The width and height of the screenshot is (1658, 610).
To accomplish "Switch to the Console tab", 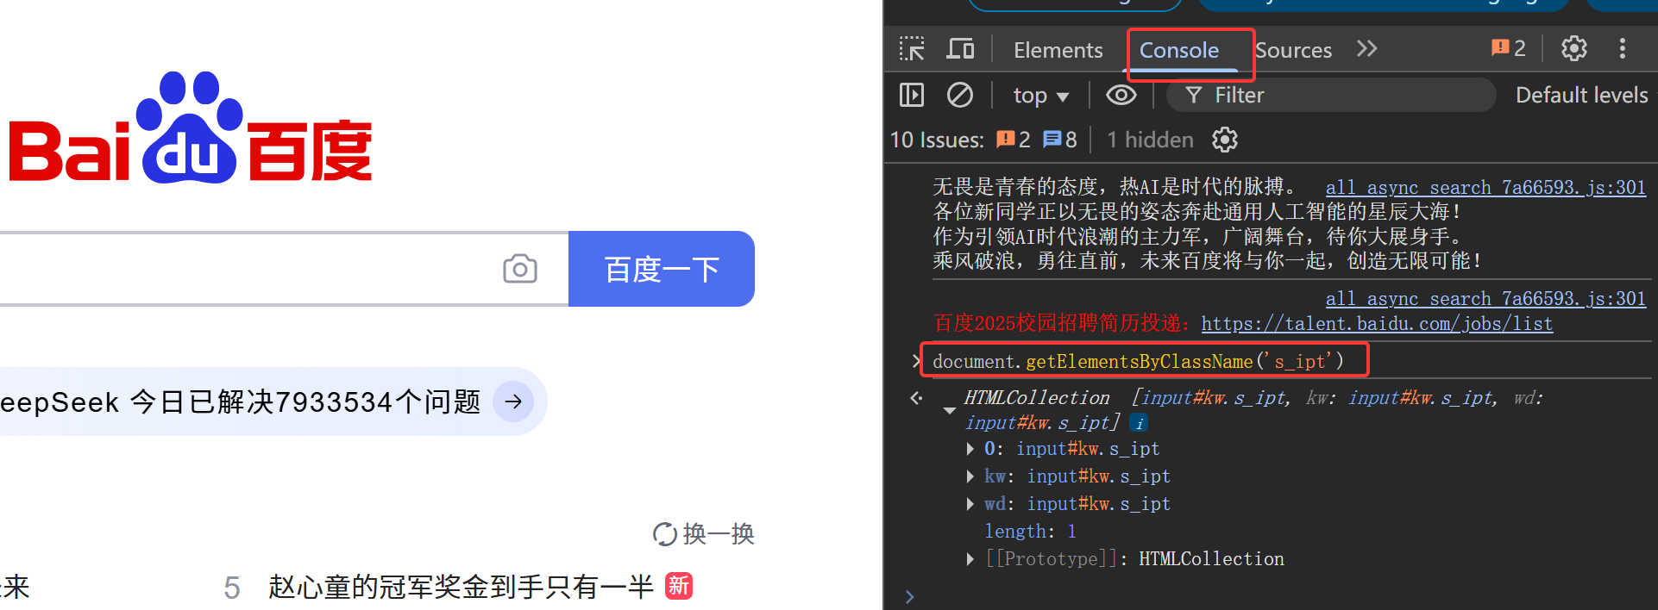I will tap(1179, 50).
